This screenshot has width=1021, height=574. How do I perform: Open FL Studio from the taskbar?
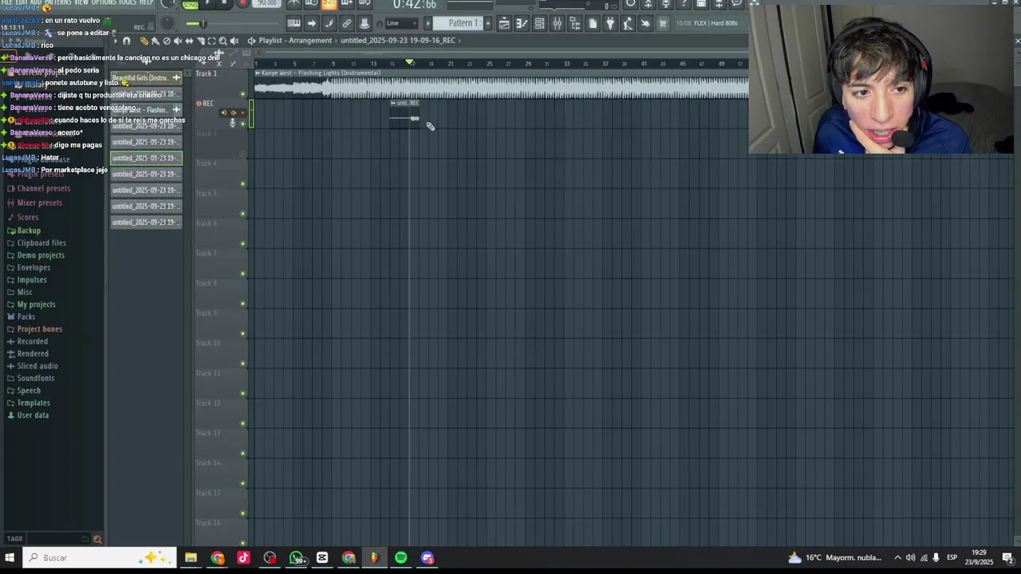[374, 558]
